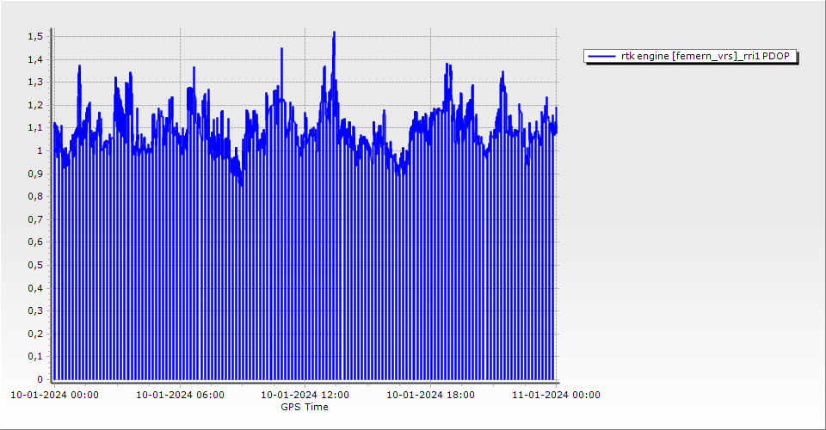Click the tall PDOP spike reaching about 1,45
Screen dimensions: 826x430
click(281, 50)
